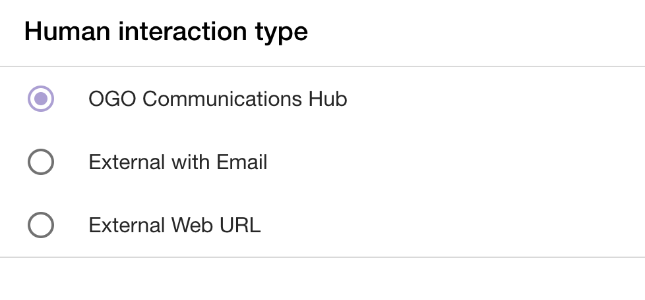645x300 pixels.
Task: Click the word URL in the third option
Action: [x=241, y=226]
